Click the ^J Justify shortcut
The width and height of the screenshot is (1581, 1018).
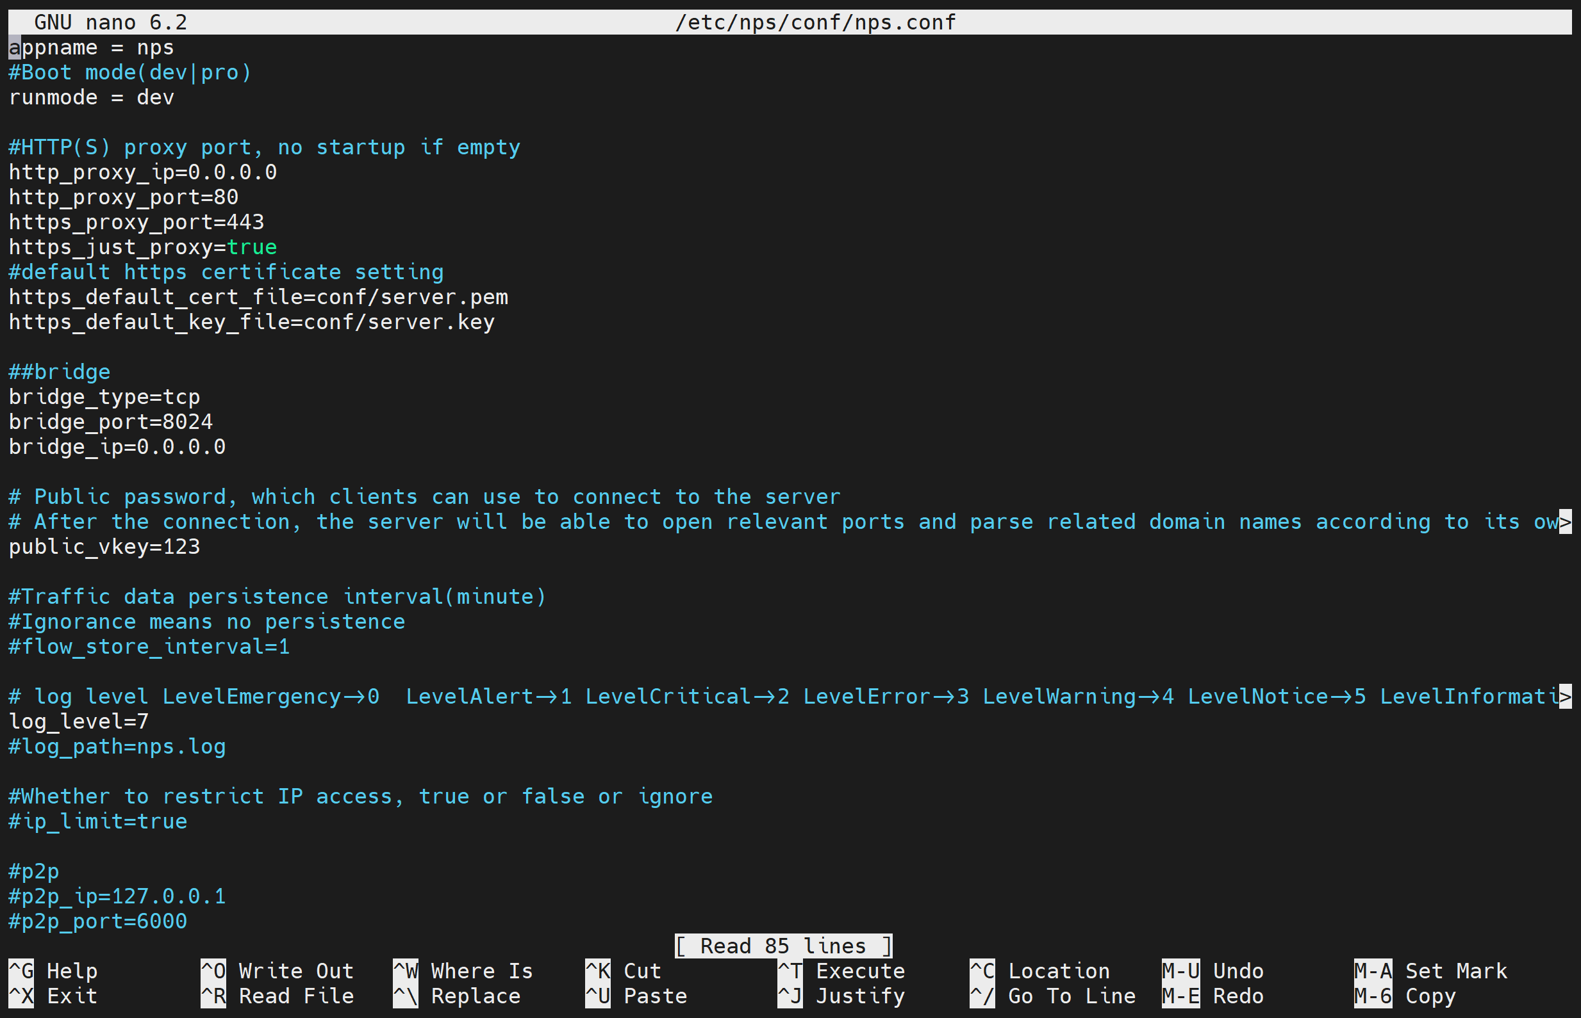click(841, 996)
